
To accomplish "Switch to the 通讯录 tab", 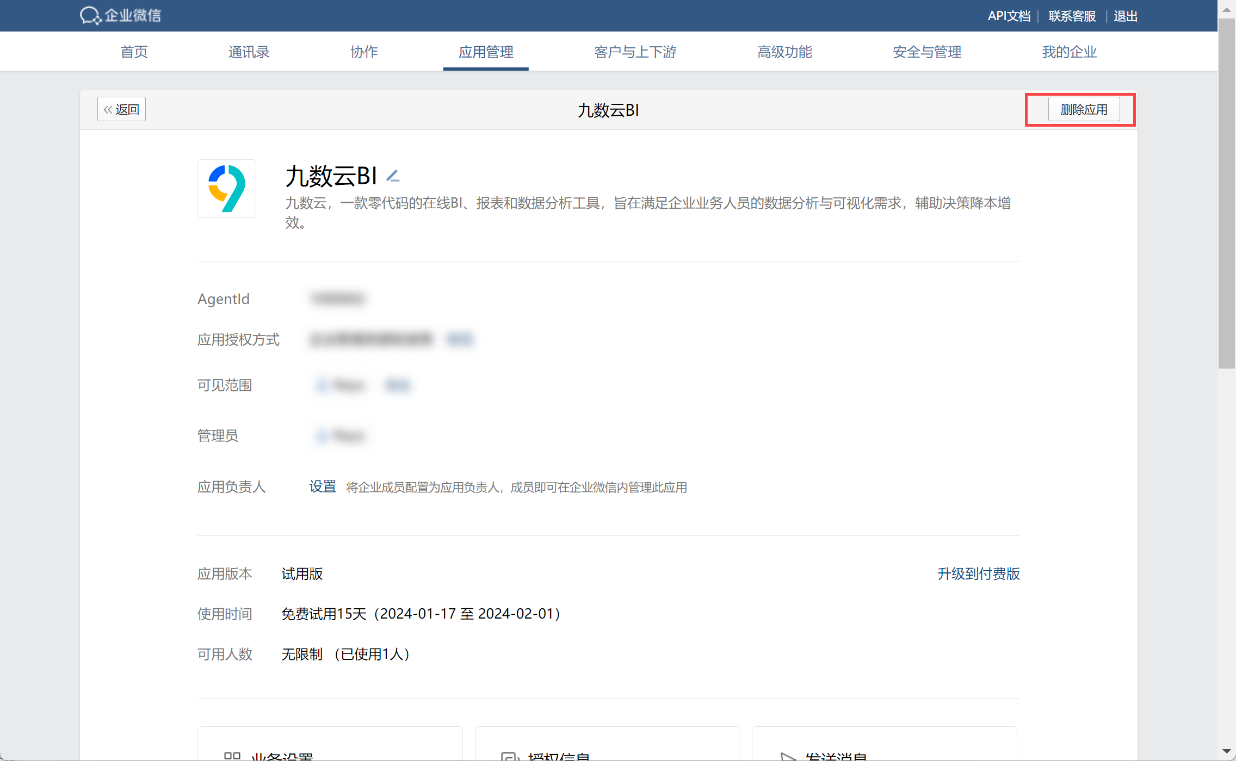I will (249, 52).
